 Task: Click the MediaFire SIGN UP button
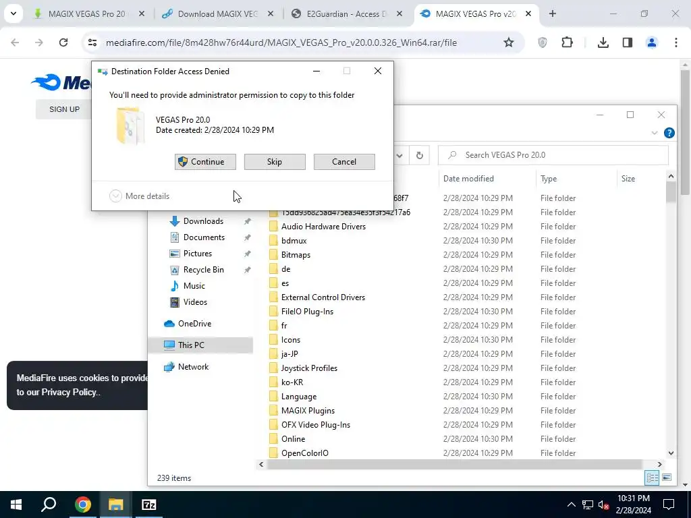point(64,109)
